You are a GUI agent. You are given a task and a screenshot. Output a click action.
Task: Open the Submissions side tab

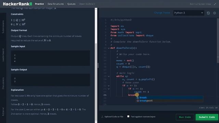(3, 27)
